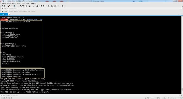Click the Color scheme icon

point(30,6)
